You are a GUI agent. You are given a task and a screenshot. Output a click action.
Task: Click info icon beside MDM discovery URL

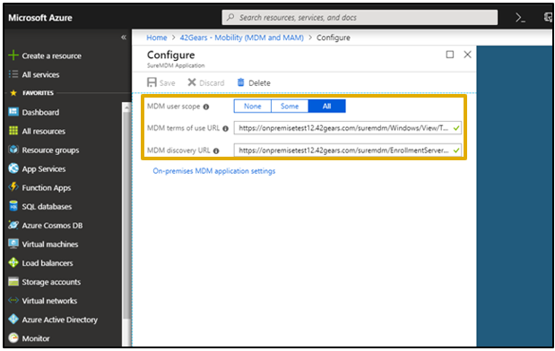click(216, 151)
